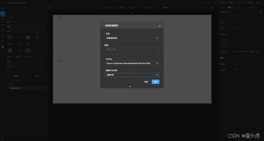Open the 宽度 unit dropdown
264x141 pixels.
(254, 22)
